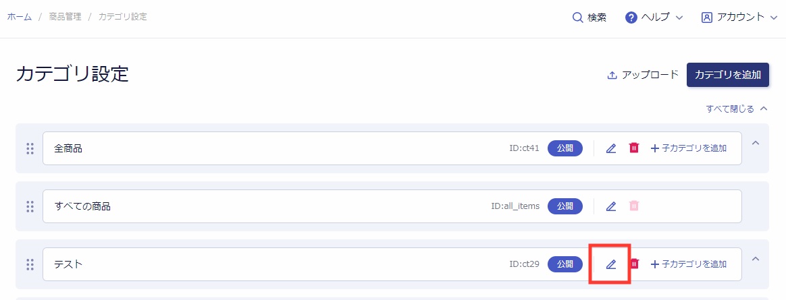This screenshot has height=300, width=786.
Task: Delete the テスト category using trash icon
Action: click(x=634, y=264)
